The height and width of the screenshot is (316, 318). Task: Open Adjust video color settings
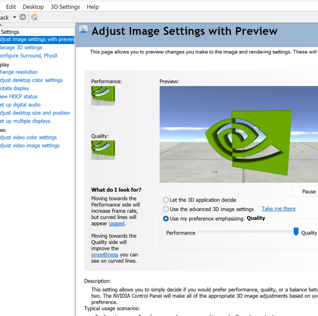(28, 137)
